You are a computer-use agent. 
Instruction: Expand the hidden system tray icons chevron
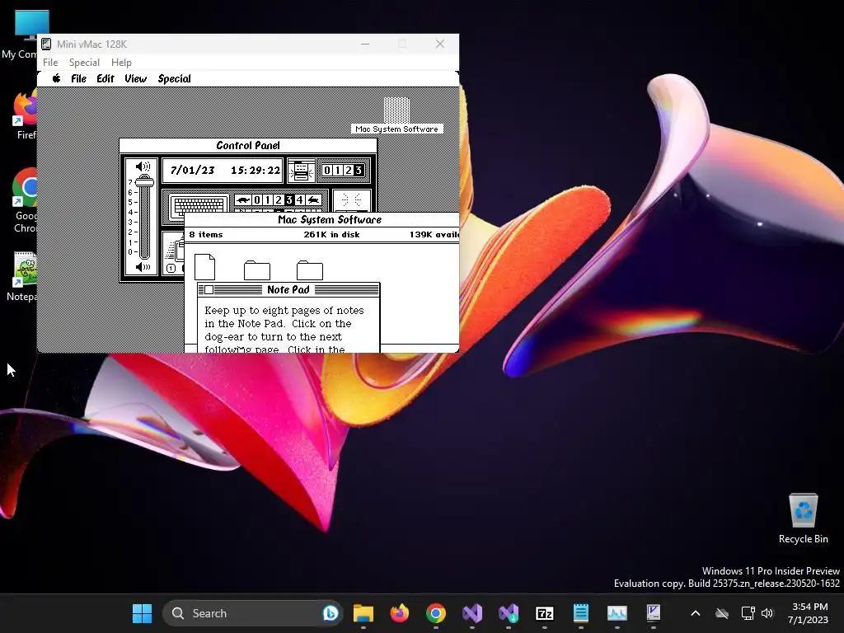pyautogui.click(x=696, y=613)
